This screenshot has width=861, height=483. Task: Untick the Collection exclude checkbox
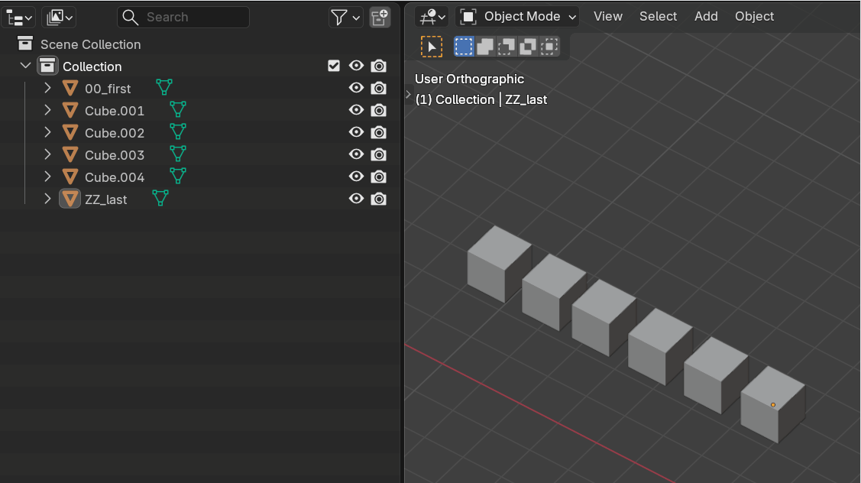(x=334, y=66)
